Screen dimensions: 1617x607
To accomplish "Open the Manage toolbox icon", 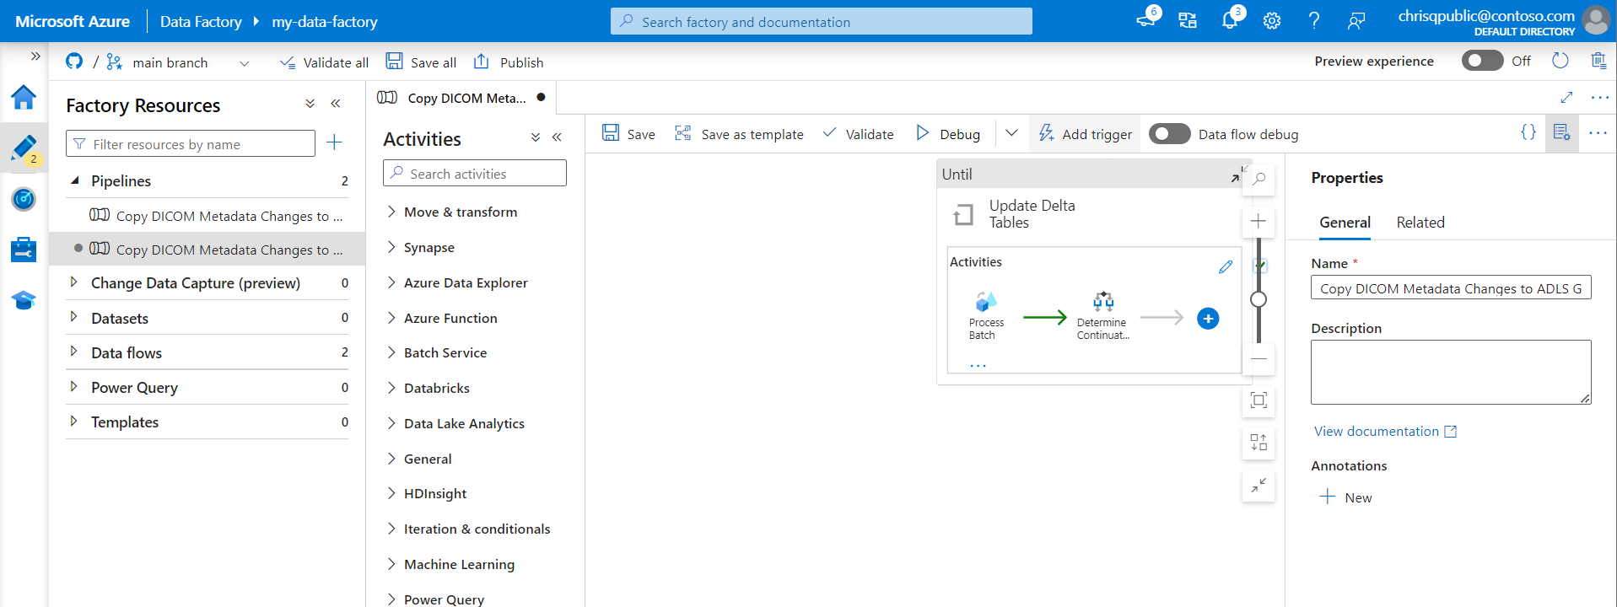I will pos(24,250).
